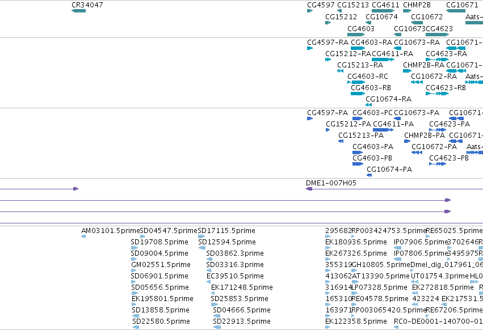Image resolution: width=483 pixels, height=330 pixels.
Task: Open the SD03316.3prime EST label
Action: [x=235, y=265]
